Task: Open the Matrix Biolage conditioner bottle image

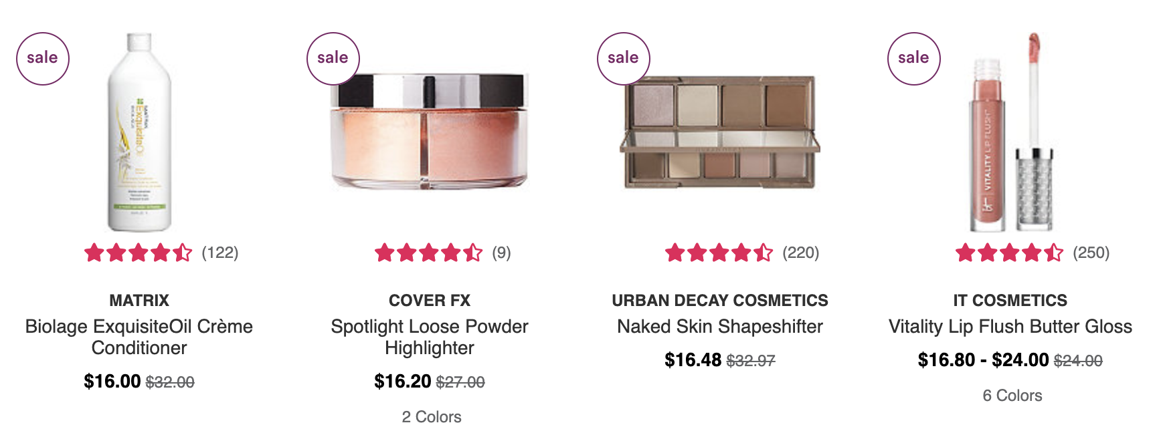Action: [x=139, y=132]
